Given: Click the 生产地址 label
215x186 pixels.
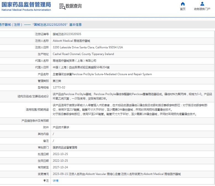Looking at the screenshot, I should tap(43, 54).
